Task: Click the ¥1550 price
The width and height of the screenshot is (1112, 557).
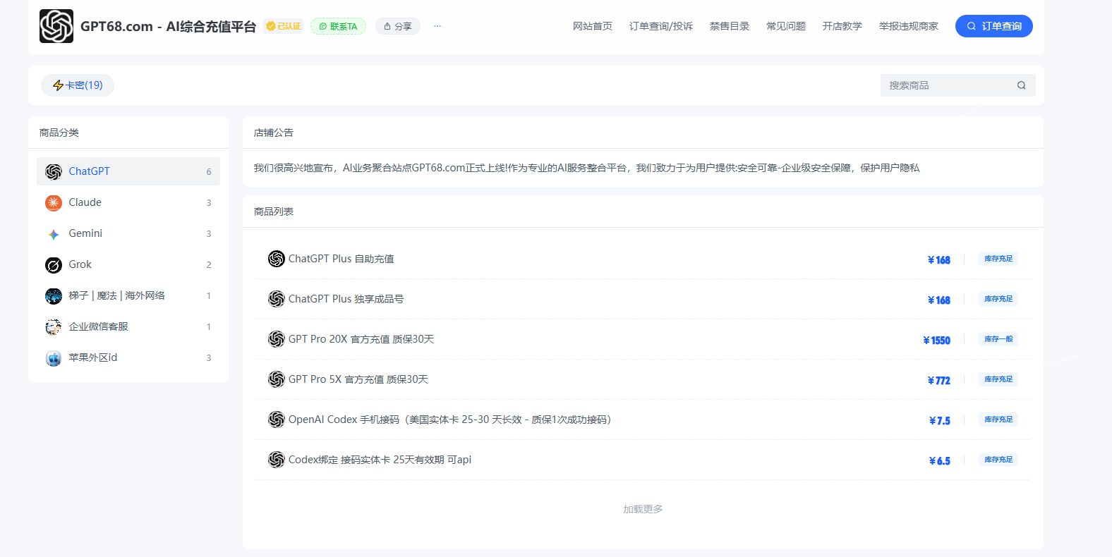Action: click(936, 341)
